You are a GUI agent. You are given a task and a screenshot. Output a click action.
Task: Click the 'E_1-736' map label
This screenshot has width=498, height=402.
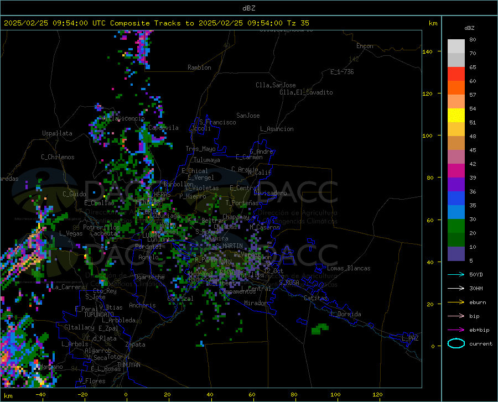coord(342,72)
